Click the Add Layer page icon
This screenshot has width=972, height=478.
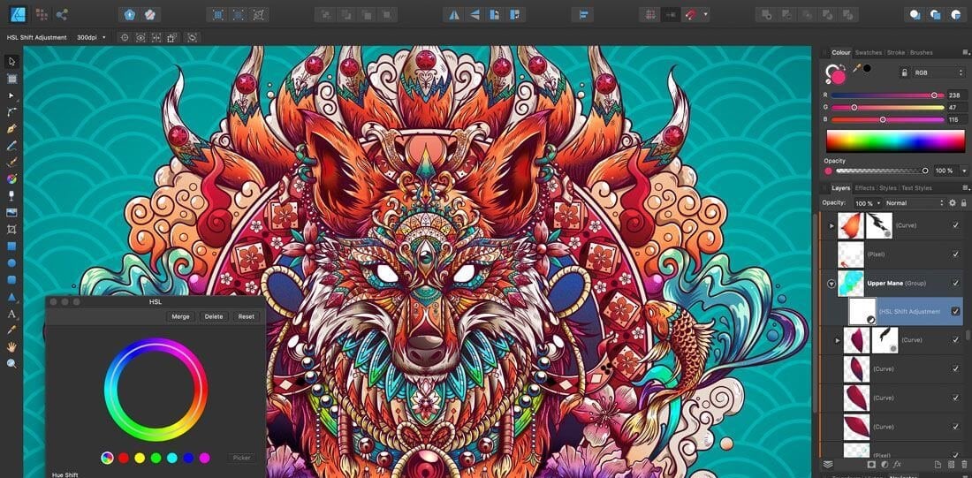coord(938,464)
